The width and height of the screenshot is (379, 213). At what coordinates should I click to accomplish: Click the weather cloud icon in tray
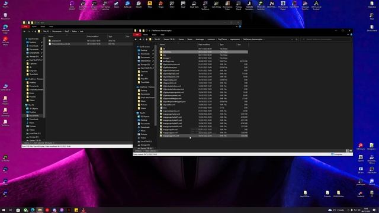pos(330,210)
